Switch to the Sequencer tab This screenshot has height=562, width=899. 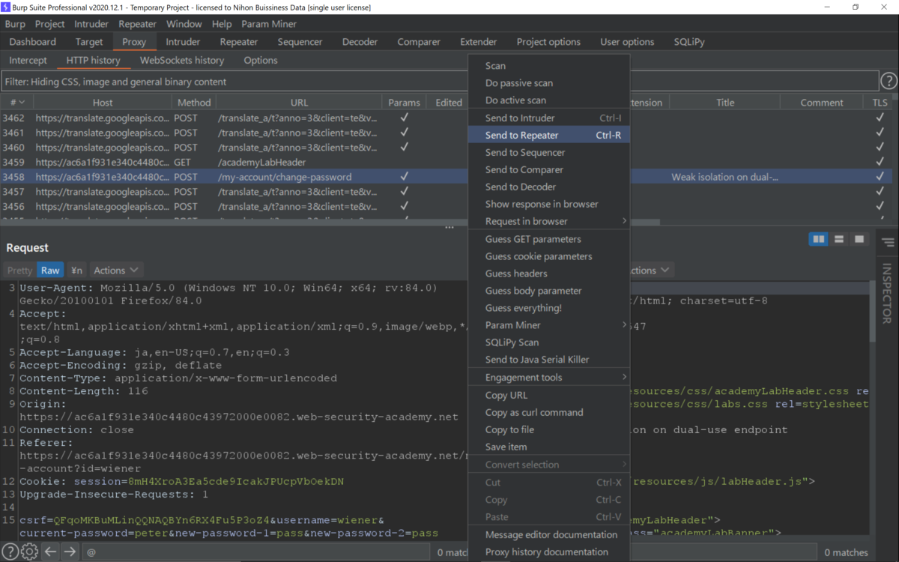point(300,42)
